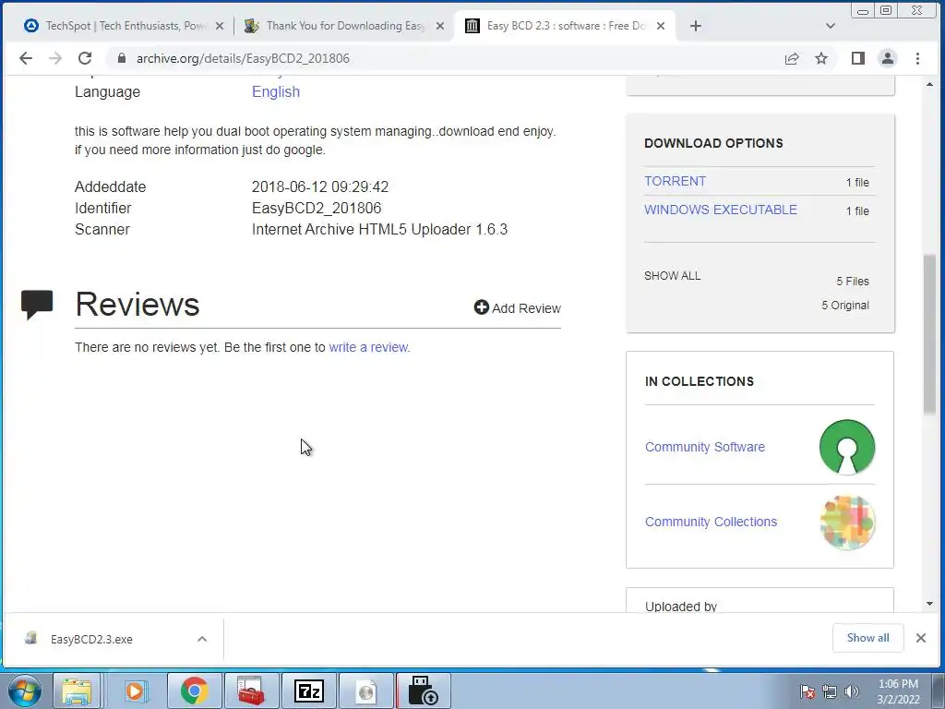Click the taskbar clock 1:06 PM
Image resolution: width=945 pixels, height=709 pixels.
(898, 684)
